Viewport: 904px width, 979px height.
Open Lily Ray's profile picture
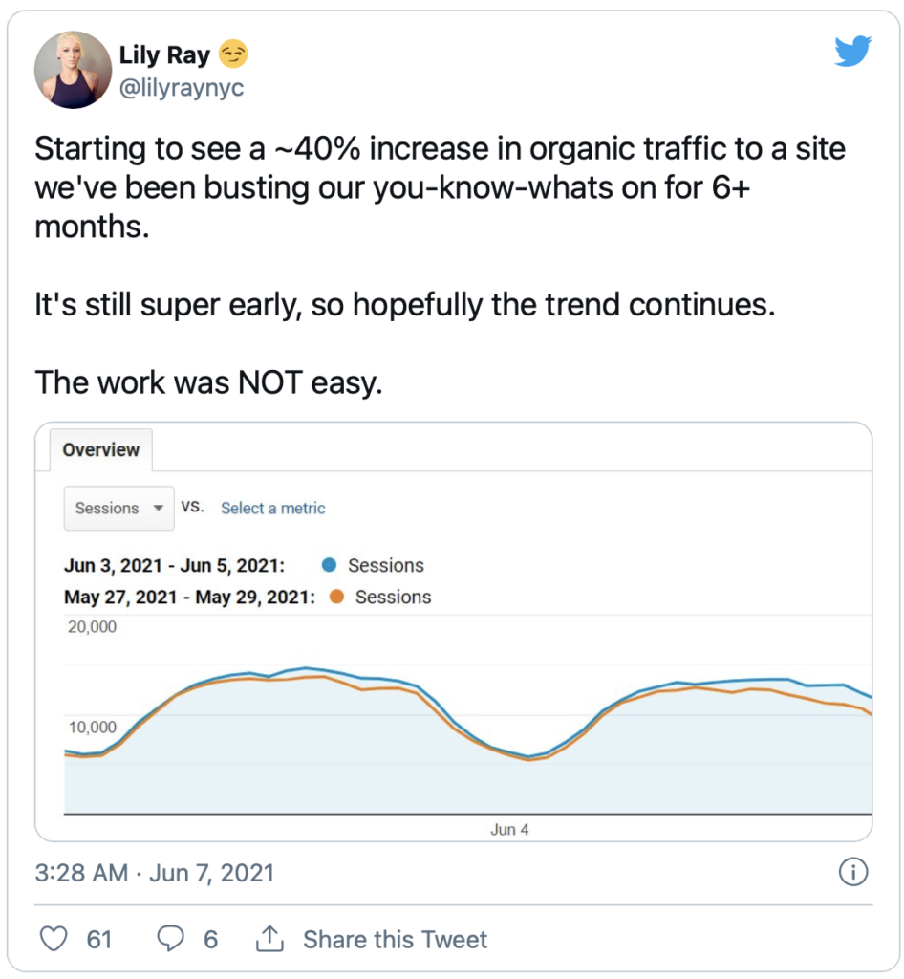pyautogui.click(x=73, y=70)
